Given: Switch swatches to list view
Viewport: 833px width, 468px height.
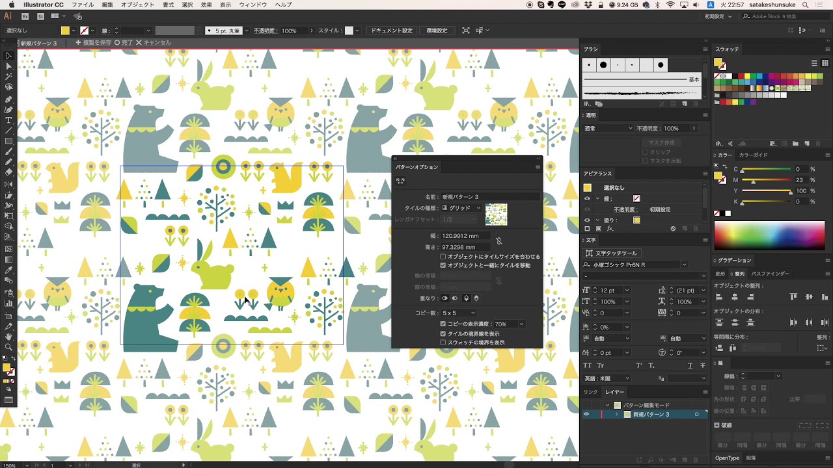Looking at the screenshot, I should coord(815,63).
